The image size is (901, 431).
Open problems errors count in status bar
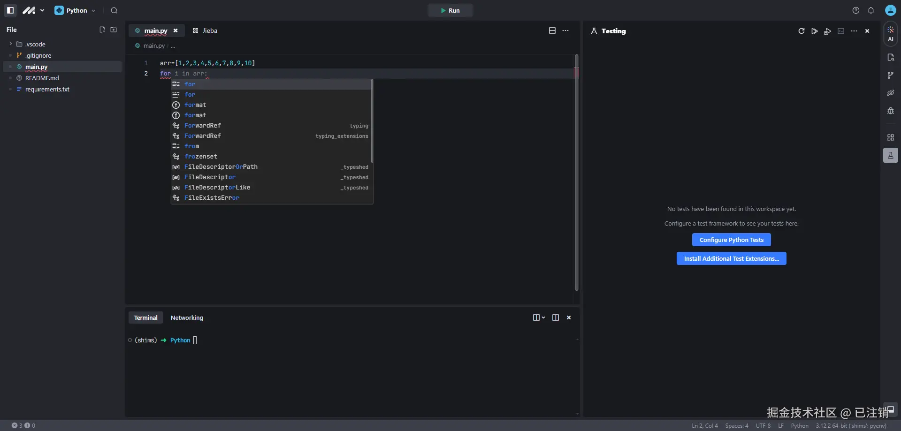[x=23, y=425]
